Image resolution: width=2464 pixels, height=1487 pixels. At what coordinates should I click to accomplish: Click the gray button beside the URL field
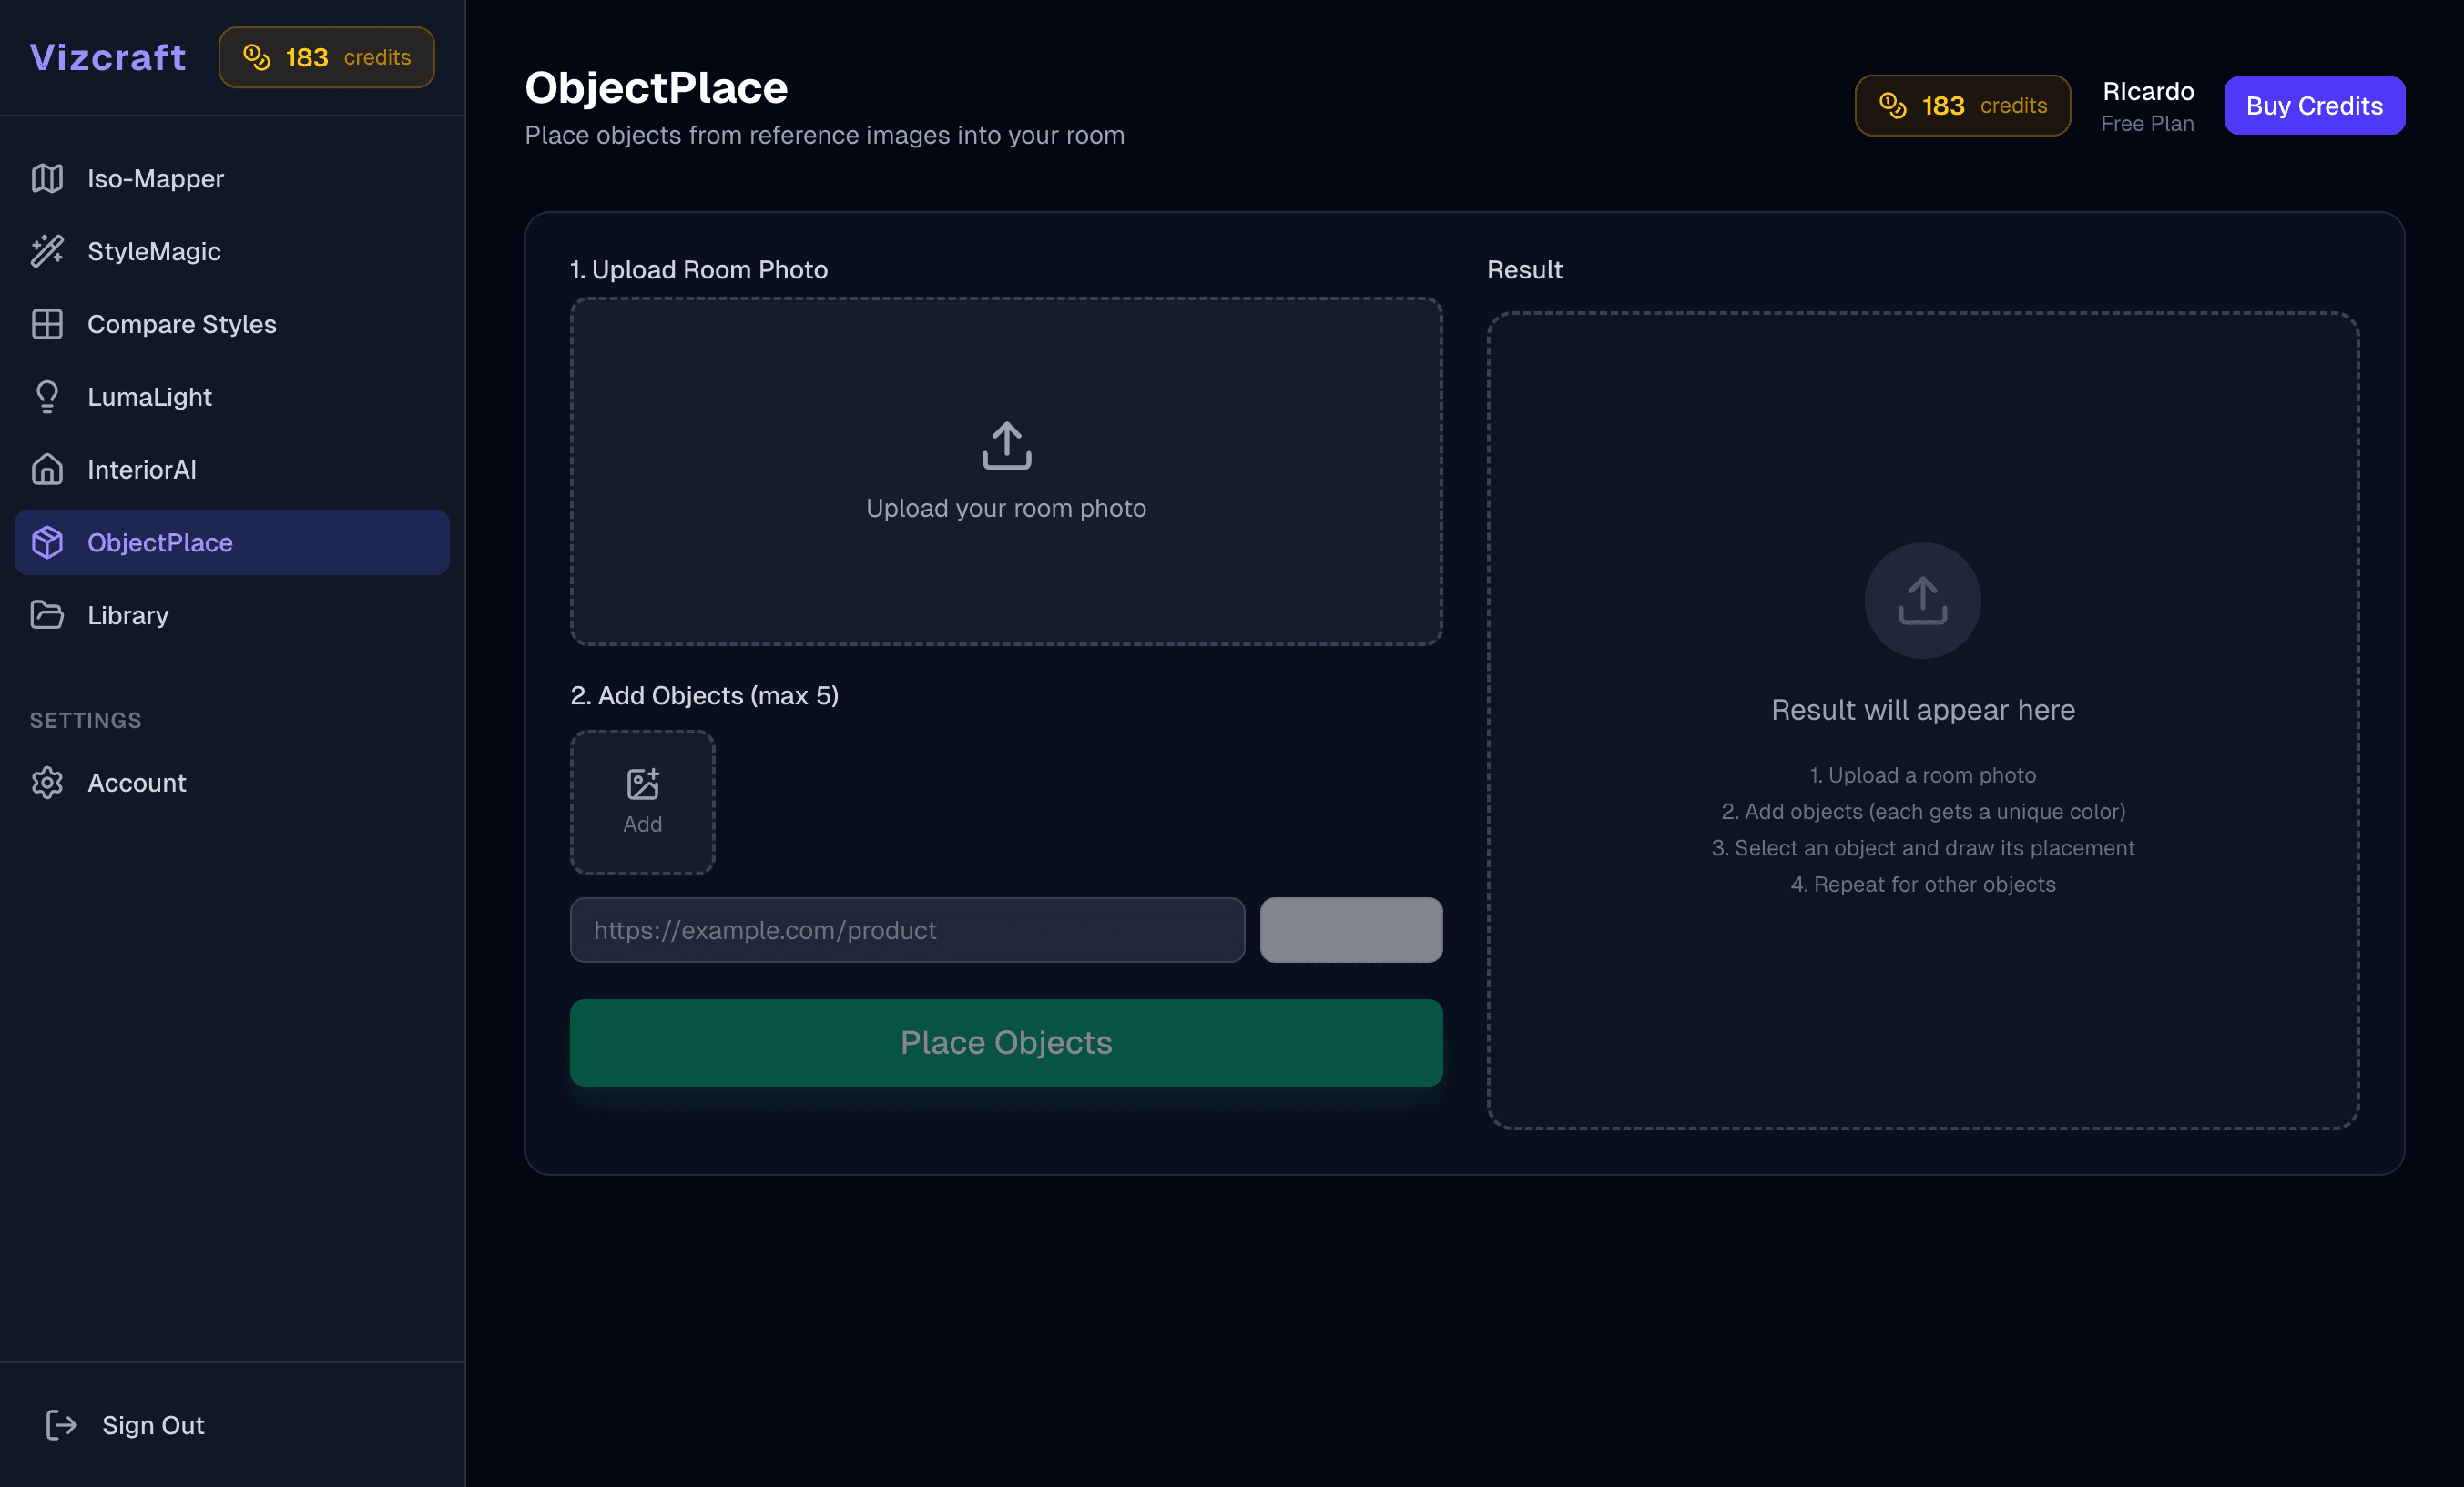tap(1351, 929)
